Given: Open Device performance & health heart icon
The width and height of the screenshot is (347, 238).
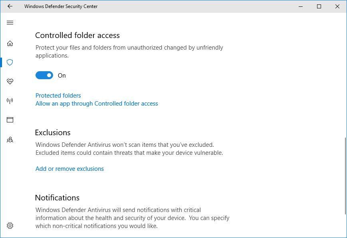Looking at the screenshot, I should [x=10, y=82].
